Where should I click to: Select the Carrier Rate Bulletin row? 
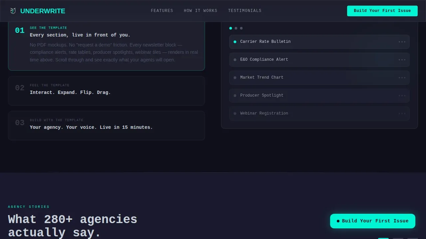coord(319,42)
